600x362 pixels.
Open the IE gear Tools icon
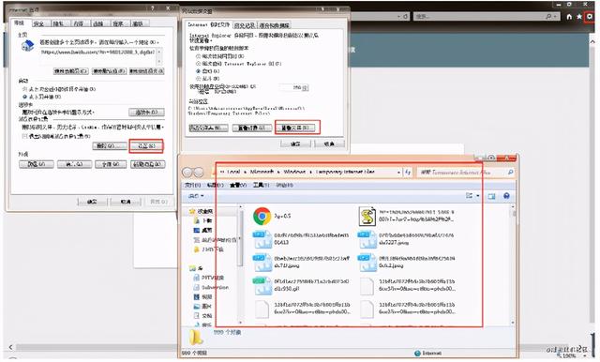pyautogui.click(x=590, y=17)
